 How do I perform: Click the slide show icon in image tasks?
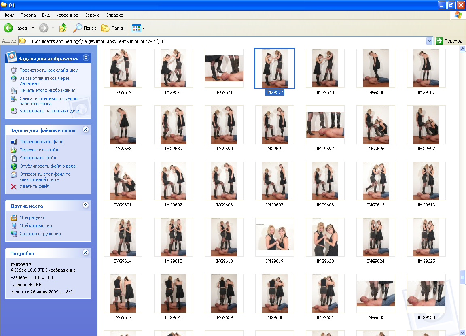click(14, 70)
